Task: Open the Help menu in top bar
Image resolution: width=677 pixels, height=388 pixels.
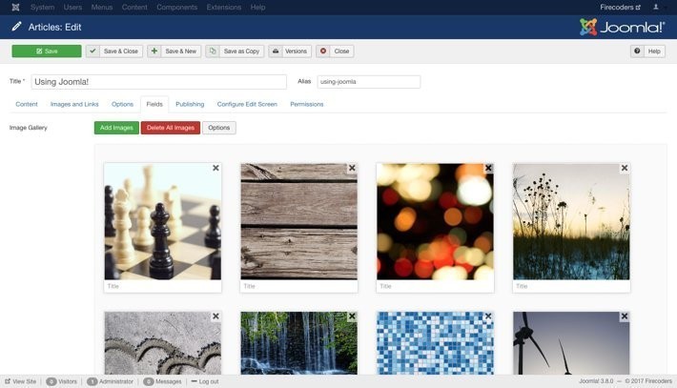Action: 257,8
